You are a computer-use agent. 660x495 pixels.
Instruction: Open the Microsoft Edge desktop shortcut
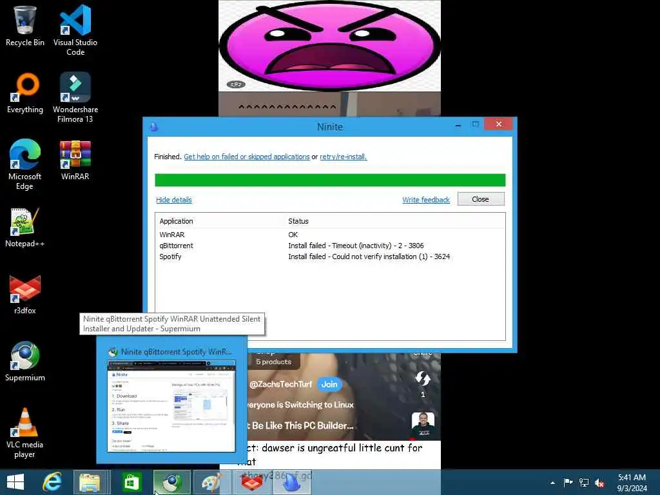[x=25, y=164]
